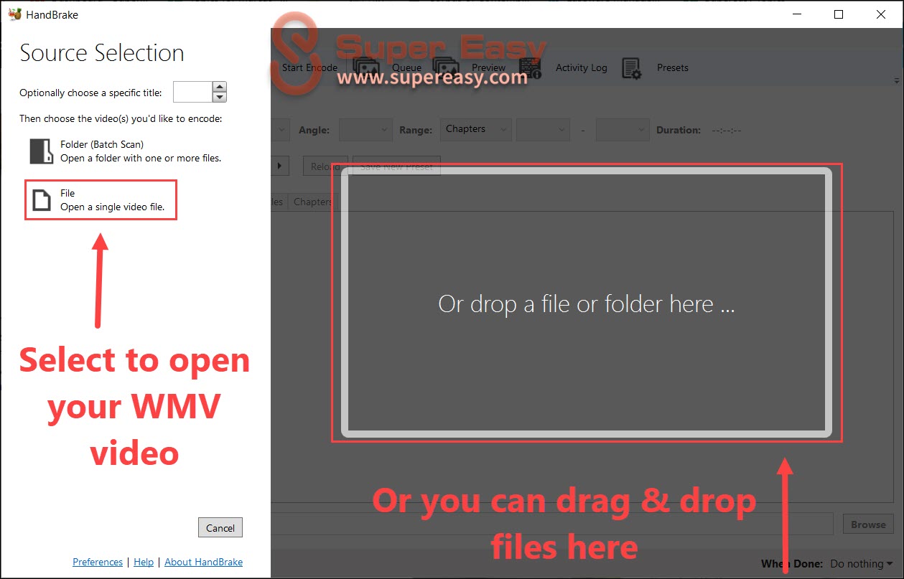The image size is (904, 579).
Task: Click Start Encode in toolbar
Action: point(309,67)
